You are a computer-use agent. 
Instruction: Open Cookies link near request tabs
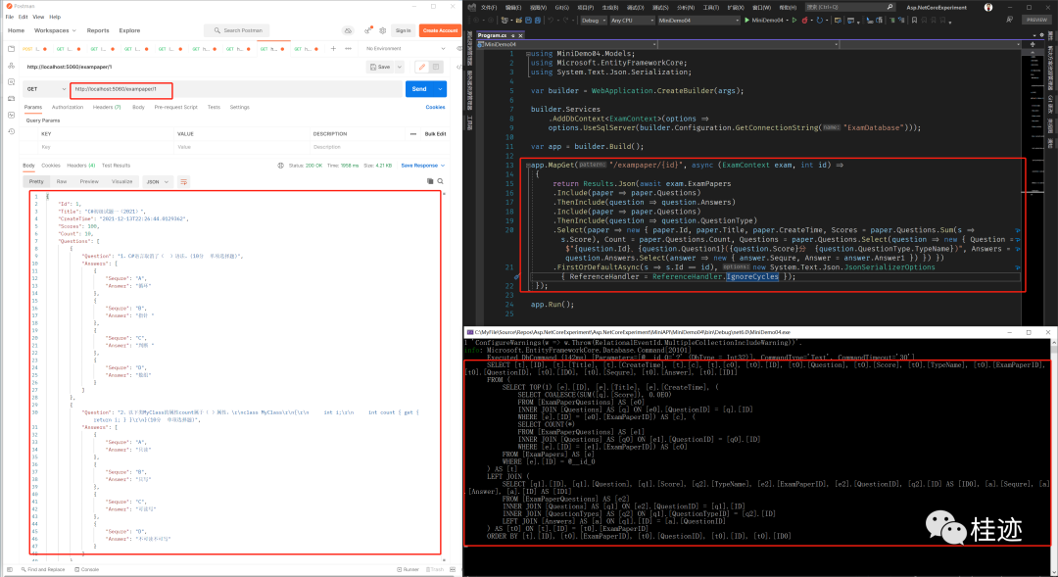coord(435,108)
